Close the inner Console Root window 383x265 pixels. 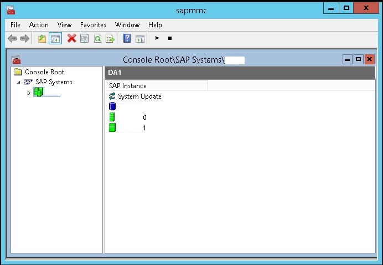point(370,59)
